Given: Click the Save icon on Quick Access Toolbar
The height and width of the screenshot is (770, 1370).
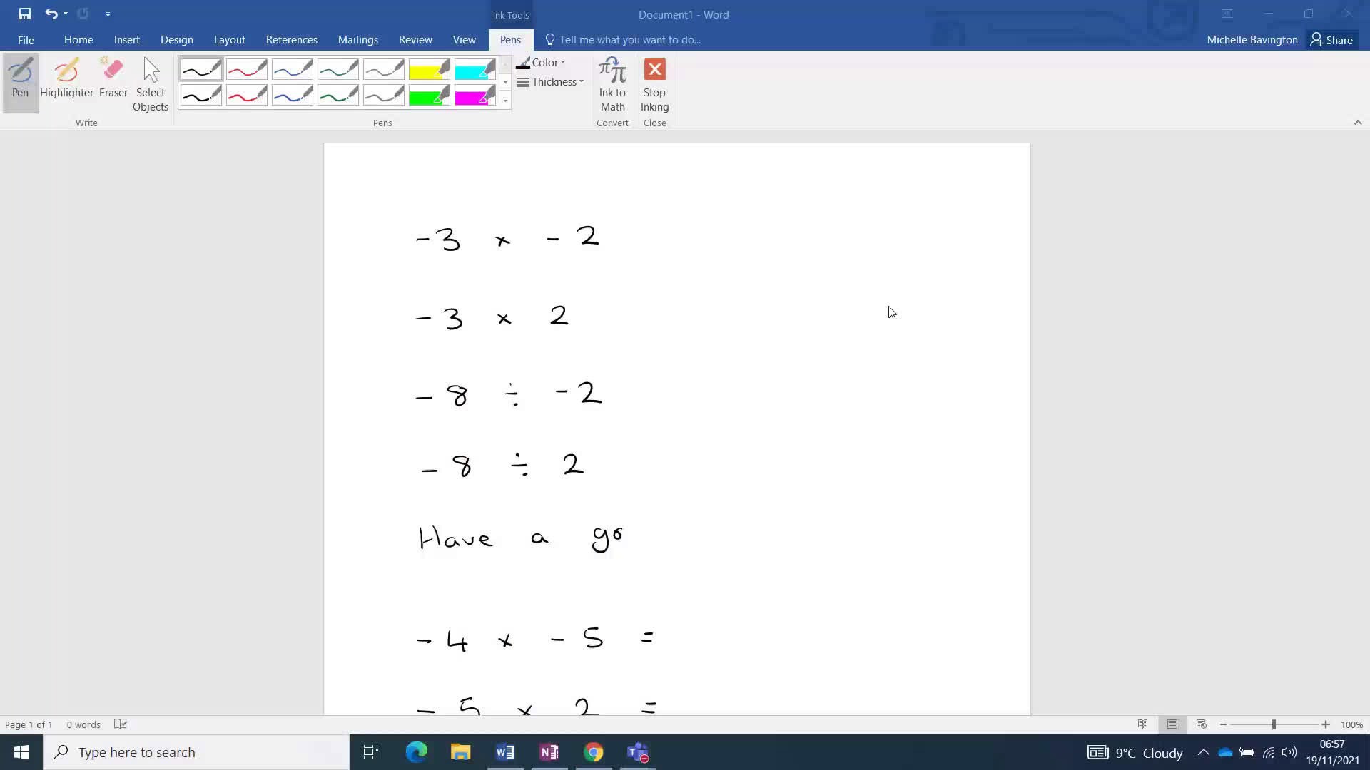Looking at the screenshot, I should coord(24,13).
